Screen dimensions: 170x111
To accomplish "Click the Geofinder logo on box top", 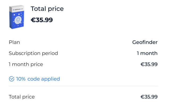I will (x=18, y=9).
